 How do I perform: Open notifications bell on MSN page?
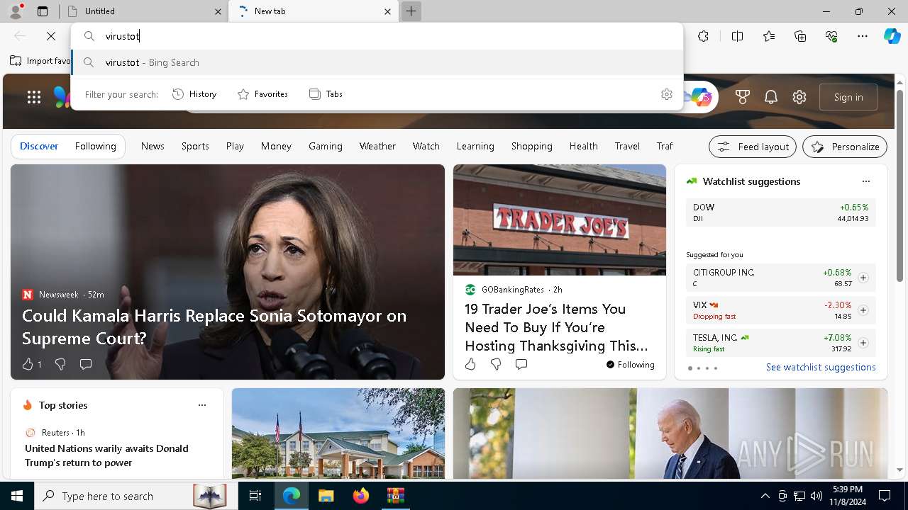pos(771,97)
